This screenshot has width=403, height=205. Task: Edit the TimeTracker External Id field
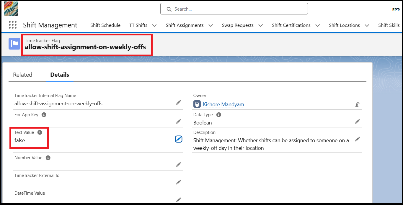179,182
